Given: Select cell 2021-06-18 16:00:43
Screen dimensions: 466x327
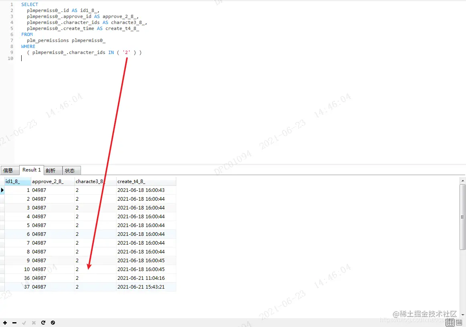Looking at the screenshot, I should pyautogui.click(x=146, y=190).
